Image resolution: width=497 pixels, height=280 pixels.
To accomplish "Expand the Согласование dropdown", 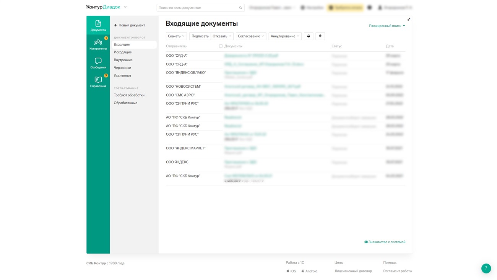I will point(251,36).
